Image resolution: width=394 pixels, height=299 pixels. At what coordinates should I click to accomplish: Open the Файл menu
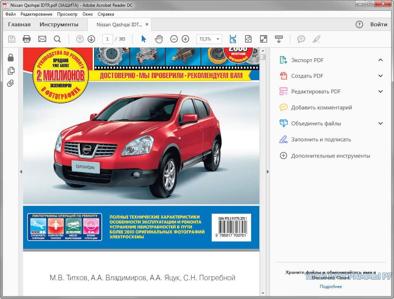pyautogui.click(x=11, y=14)
